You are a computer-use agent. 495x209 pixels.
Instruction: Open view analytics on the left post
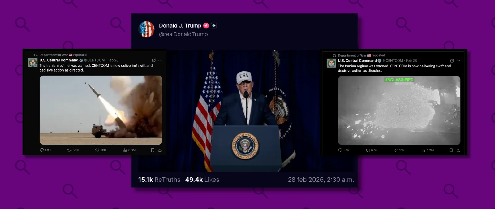pos(125,150)
